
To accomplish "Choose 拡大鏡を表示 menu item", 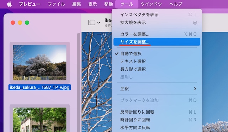I will [157, 23].
